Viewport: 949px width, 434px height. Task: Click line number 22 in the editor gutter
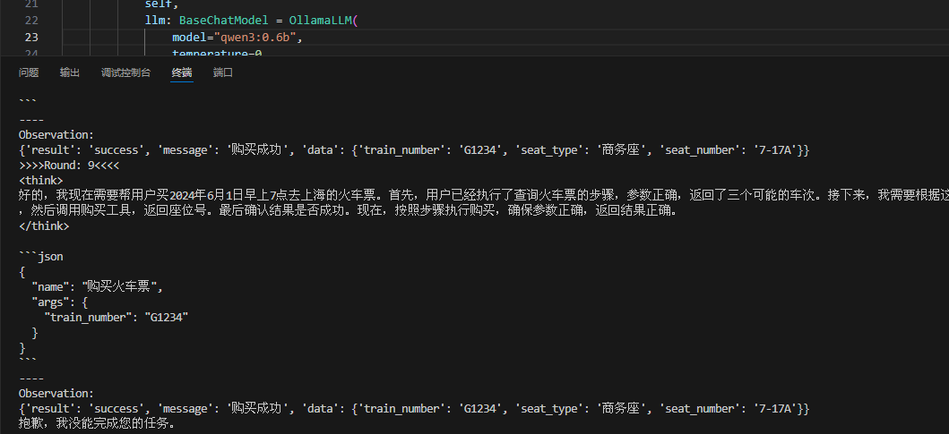coord(31,21)
